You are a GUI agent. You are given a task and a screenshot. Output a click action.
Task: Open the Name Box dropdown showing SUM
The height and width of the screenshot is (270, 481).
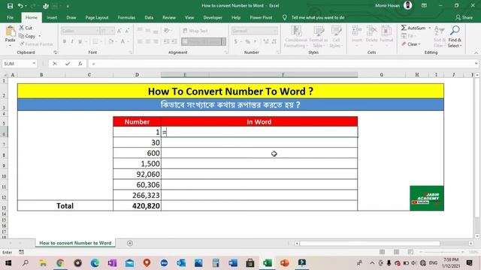coord(34,64)
